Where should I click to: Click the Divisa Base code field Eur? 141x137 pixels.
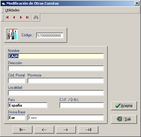17,117
